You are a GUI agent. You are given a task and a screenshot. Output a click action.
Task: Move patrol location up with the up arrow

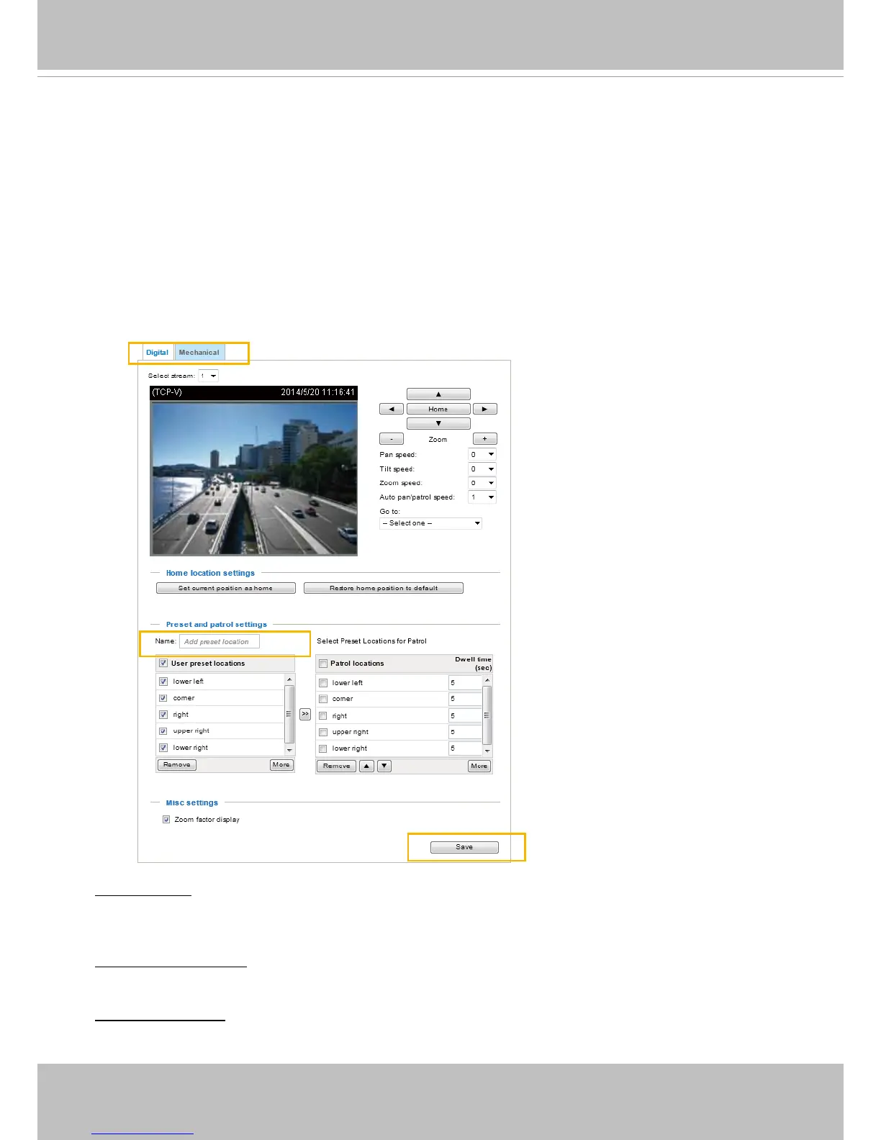pyautogui.click(x=367, y=766)
